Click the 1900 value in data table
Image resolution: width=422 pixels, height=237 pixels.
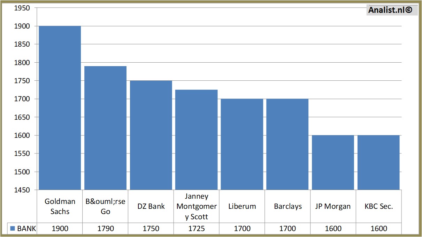(x=60, y=229)
